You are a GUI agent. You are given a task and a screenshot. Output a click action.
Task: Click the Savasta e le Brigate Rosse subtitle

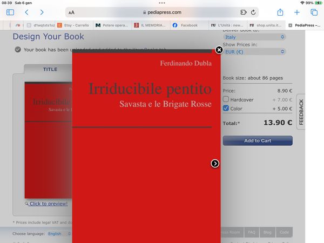point(165,104)
